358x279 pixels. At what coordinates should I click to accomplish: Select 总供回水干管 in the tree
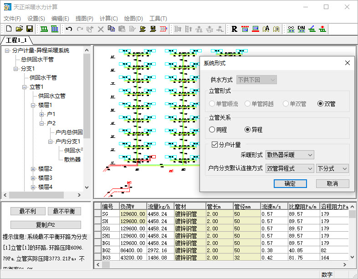point(37,60)
